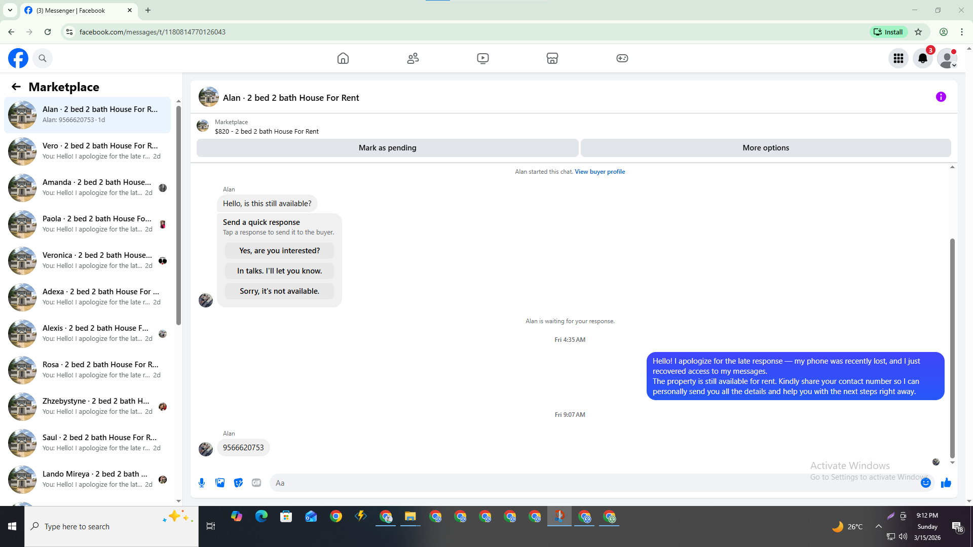Click the listing thumbnail in chat header
This screenshot has height=547, width=973.
click(x=208, y=97)
